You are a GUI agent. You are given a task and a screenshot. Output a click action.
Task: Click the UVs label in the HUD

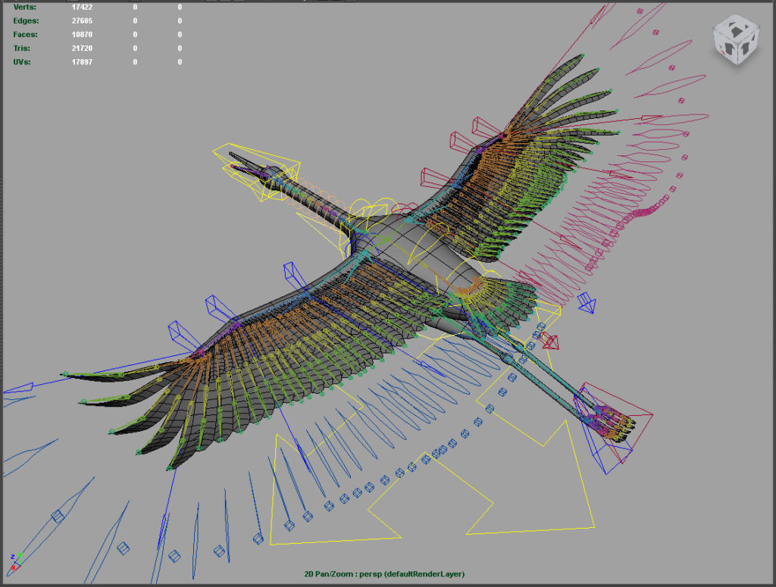click(22, 62)
